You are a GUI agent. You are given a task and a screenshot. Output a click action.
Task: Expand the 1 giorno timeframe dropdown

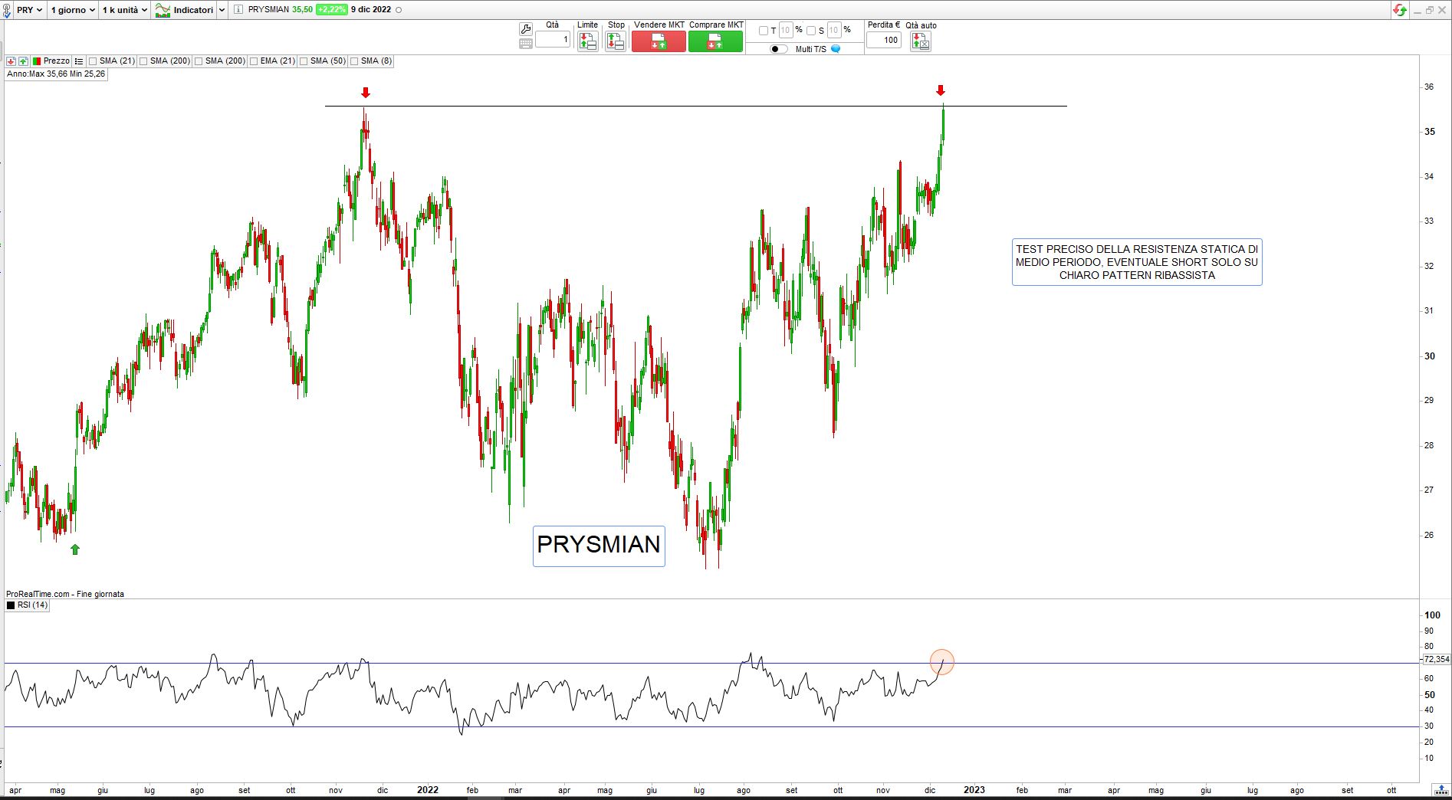72,10
